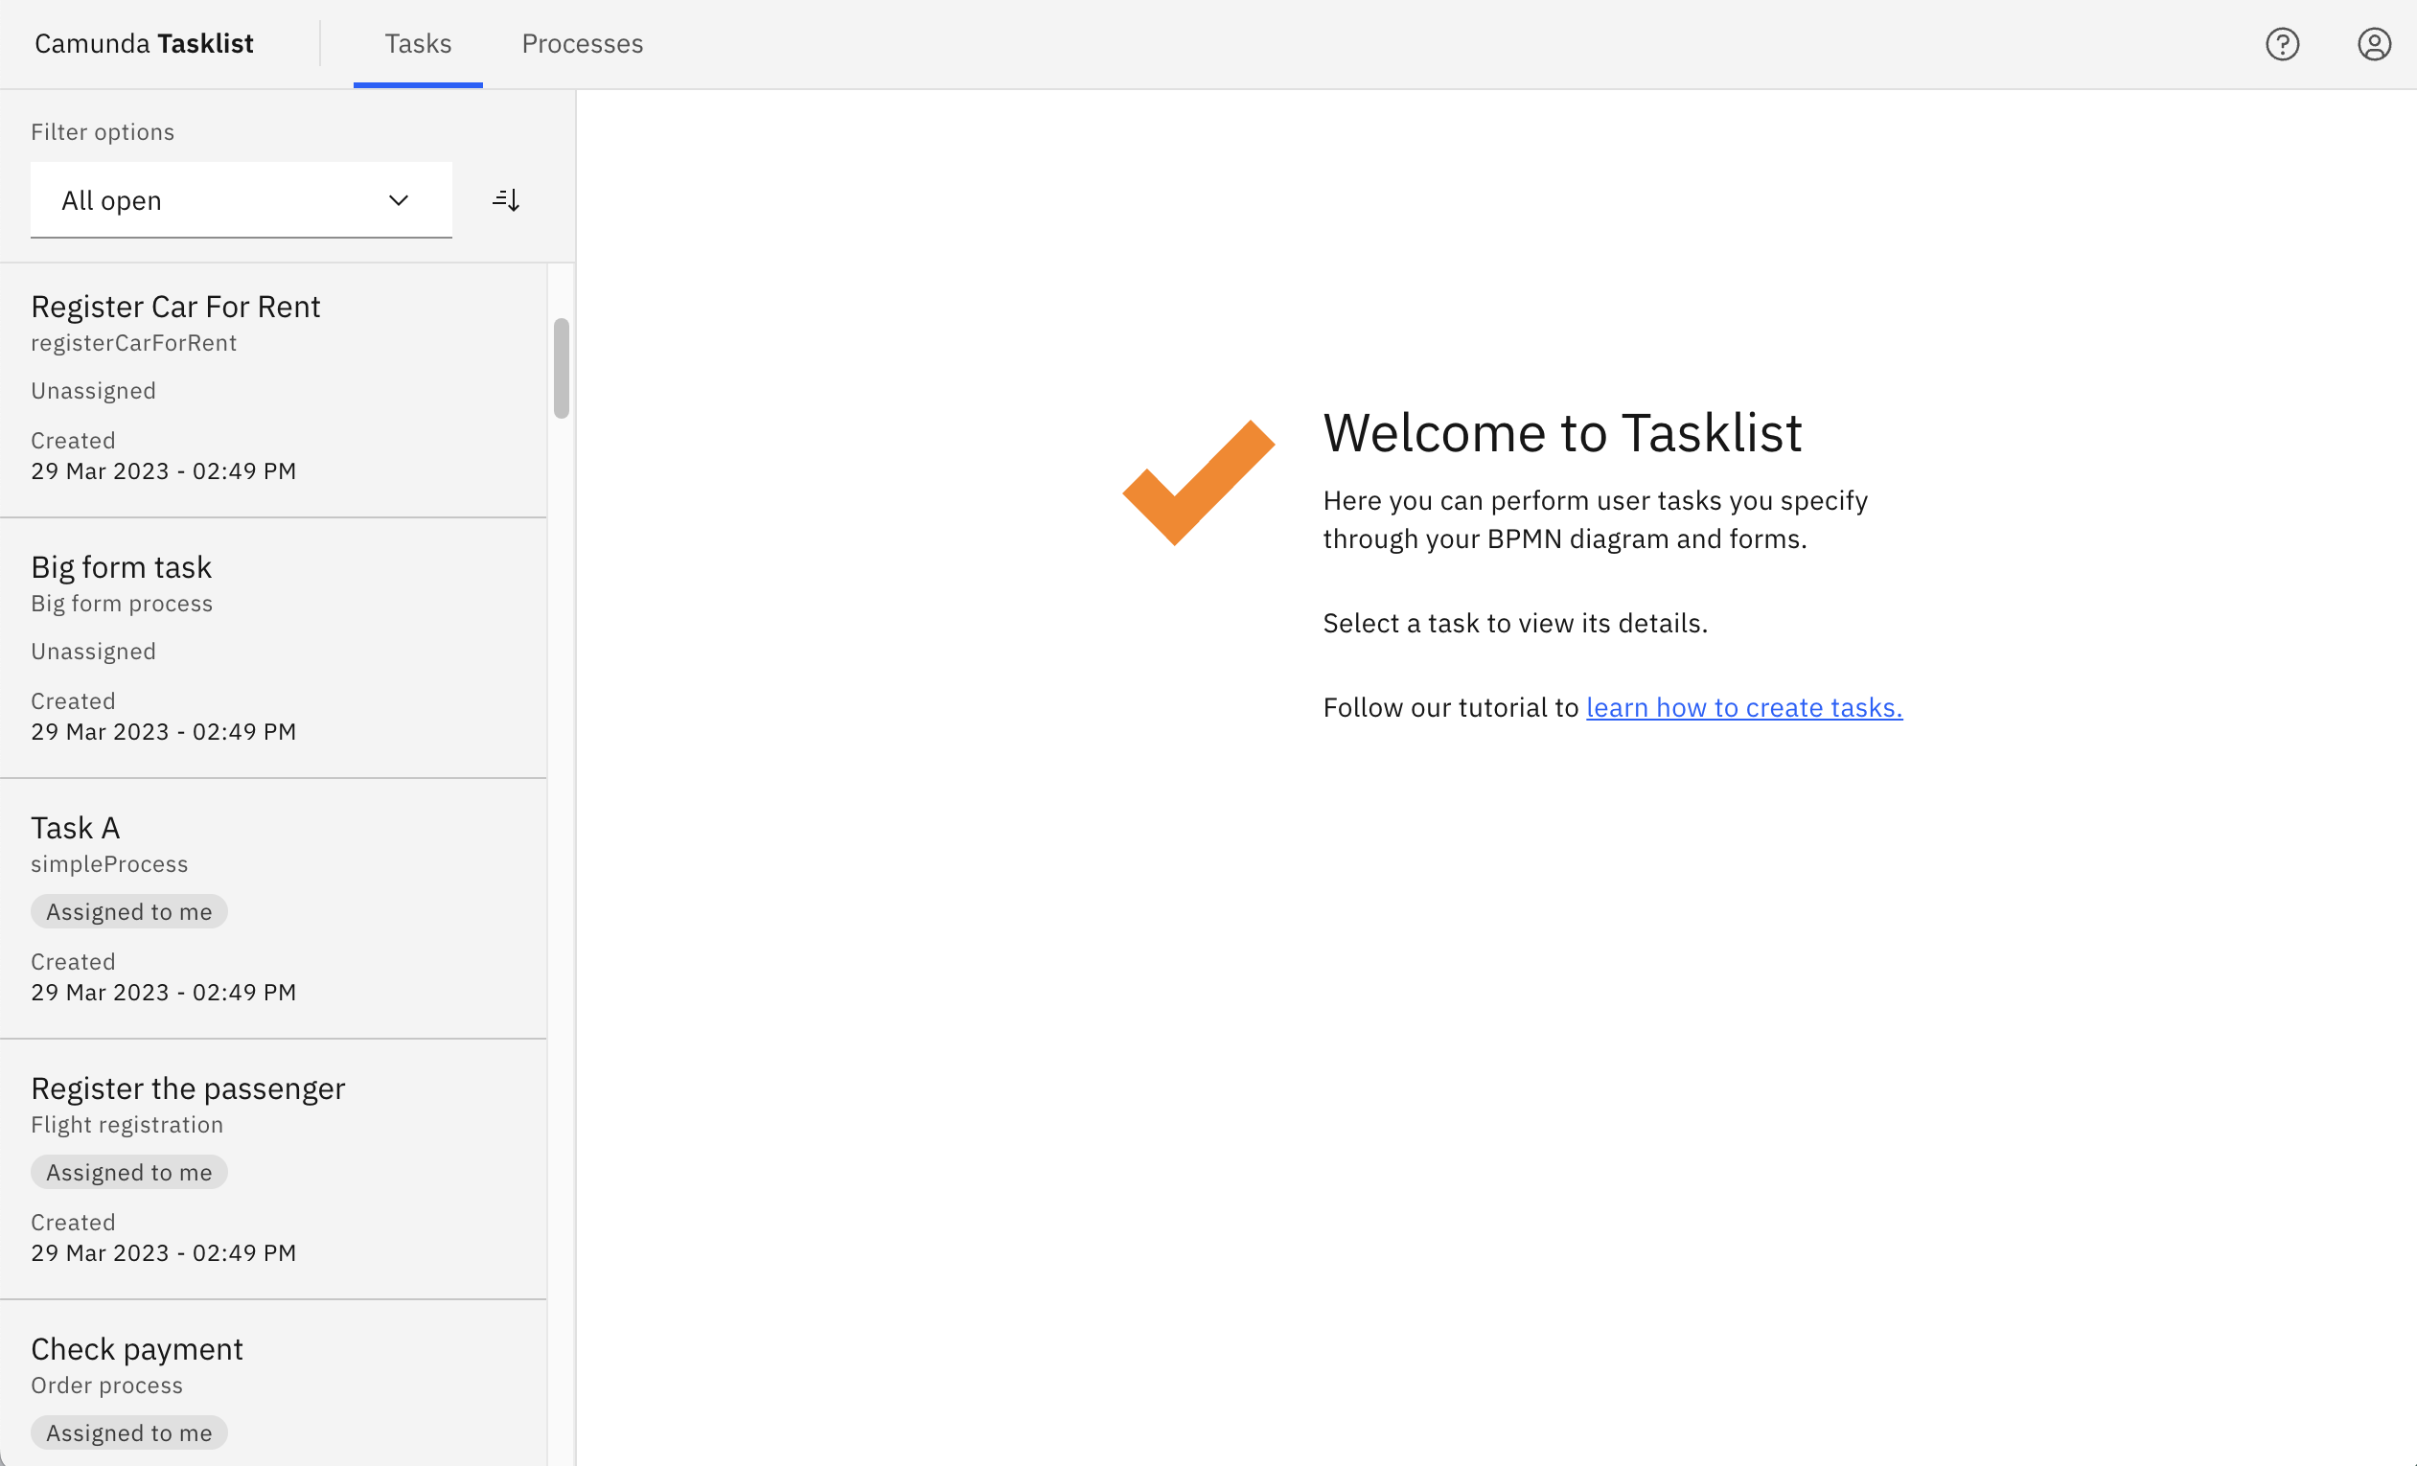Click the Welcome to Tasklist heading

(x=1561, y=432)
